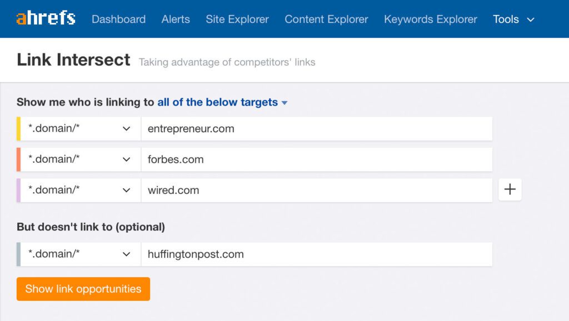Expand the mode dropdown for entrepreneur.com

click(x=80, y=129)
